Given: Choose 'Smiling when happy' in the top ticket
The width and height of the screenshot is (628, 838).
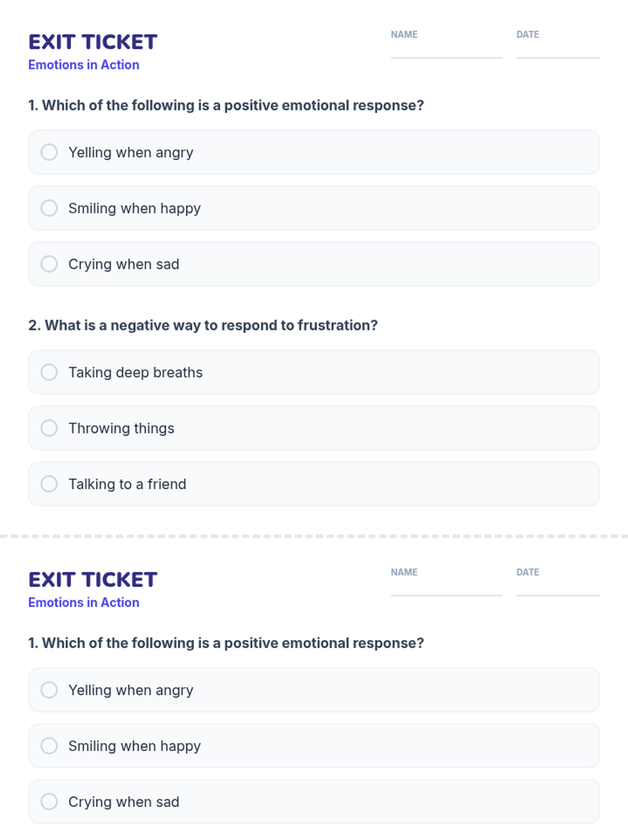Looking at the screenshot, I should tap(49, 208).
